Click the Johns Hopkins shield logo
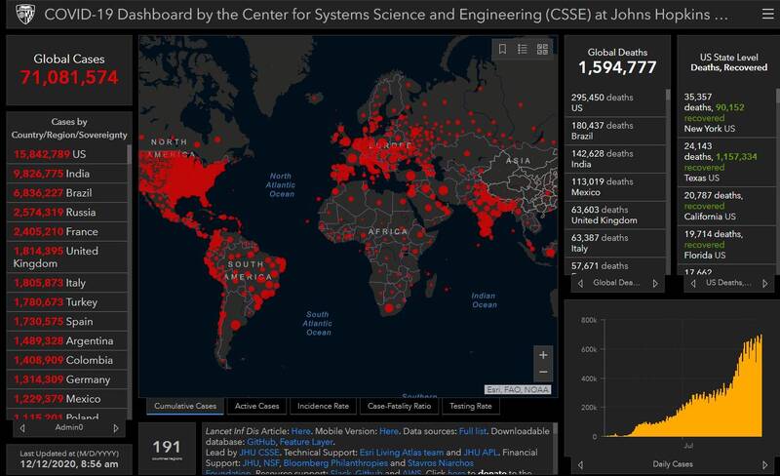The width and height of the screenshot is (780, 476). click(25, 14)
